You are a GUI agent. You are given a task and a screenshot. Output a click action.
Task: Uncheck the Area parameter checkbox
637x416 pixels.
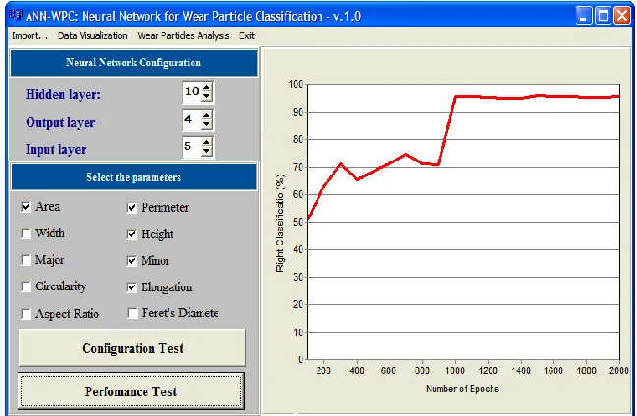[26, 207]
